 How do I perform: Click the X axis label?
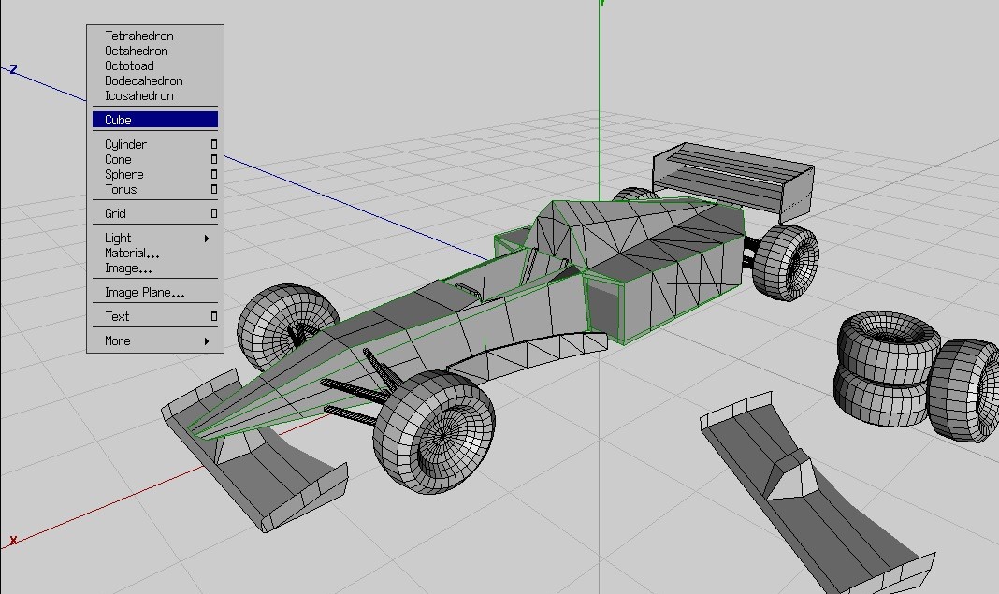(13, 541)
